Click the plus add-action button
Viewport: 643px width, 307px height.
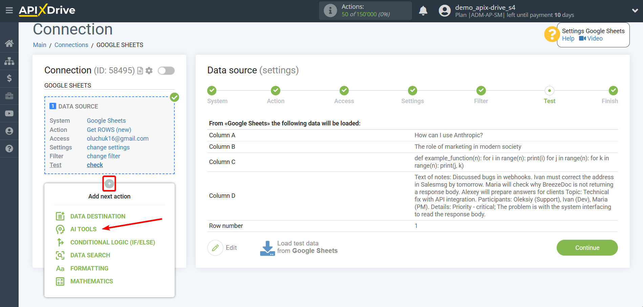click(x=109, y=184)
